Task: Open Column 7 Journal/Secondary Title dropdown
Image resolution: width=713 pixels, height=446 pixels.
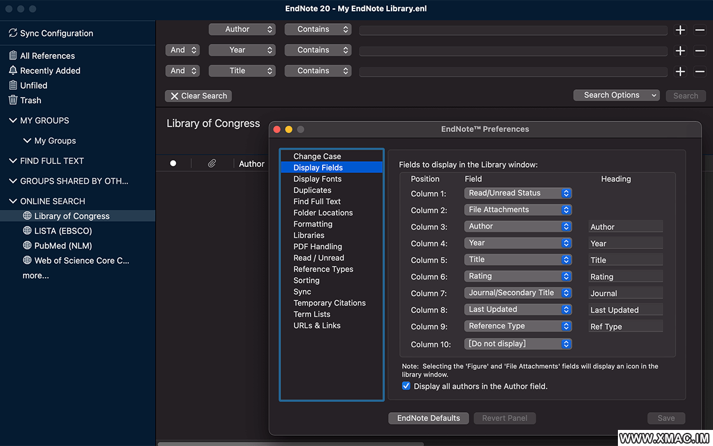Action: [518, 293]
